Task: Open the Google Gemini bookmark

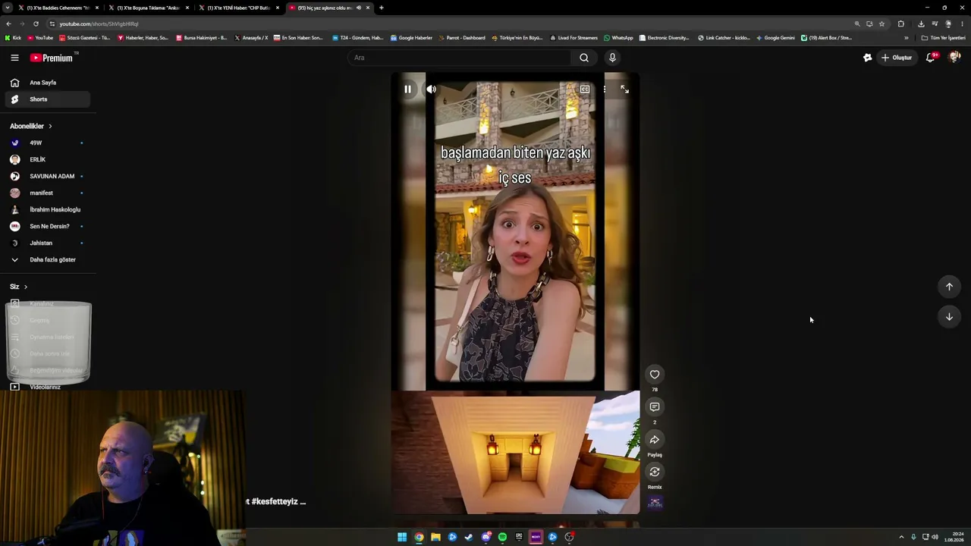Action: (775, 38)
